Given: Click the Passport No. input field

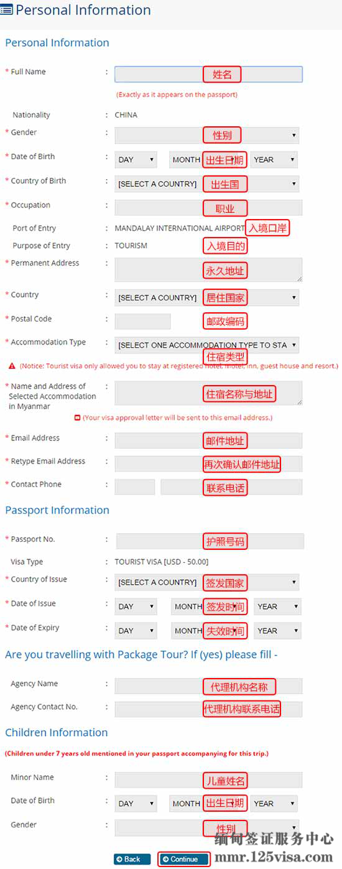Looking at the screenshot, I should coord(210,541).
